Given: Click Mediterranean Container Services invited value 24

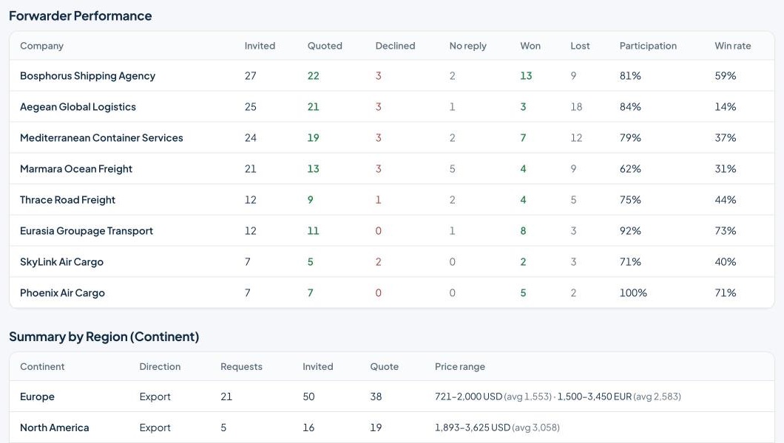Looking at the screenshot, I should (x=251, y=137).
